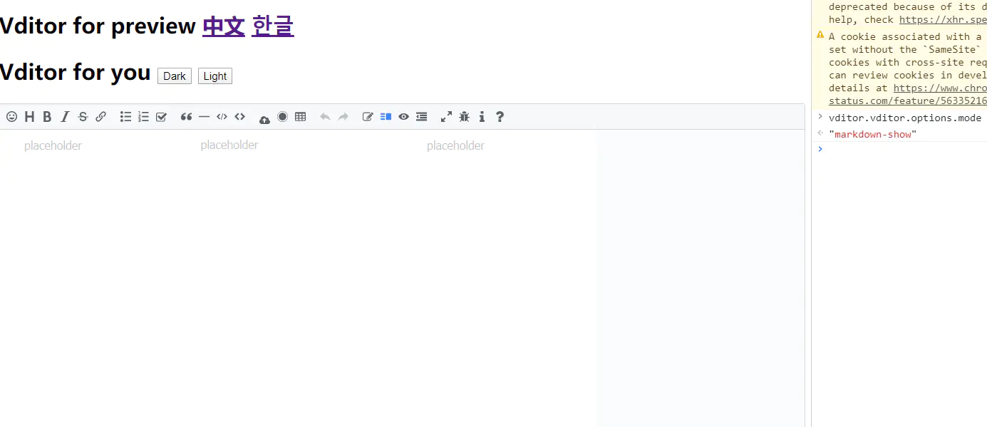Switch to Light theme
Viewport: 987px width, 427px height.
(215, 76)
